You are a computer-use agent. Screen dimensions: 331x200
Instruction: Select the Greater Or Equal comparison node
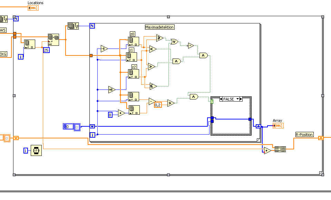[160, 38]
